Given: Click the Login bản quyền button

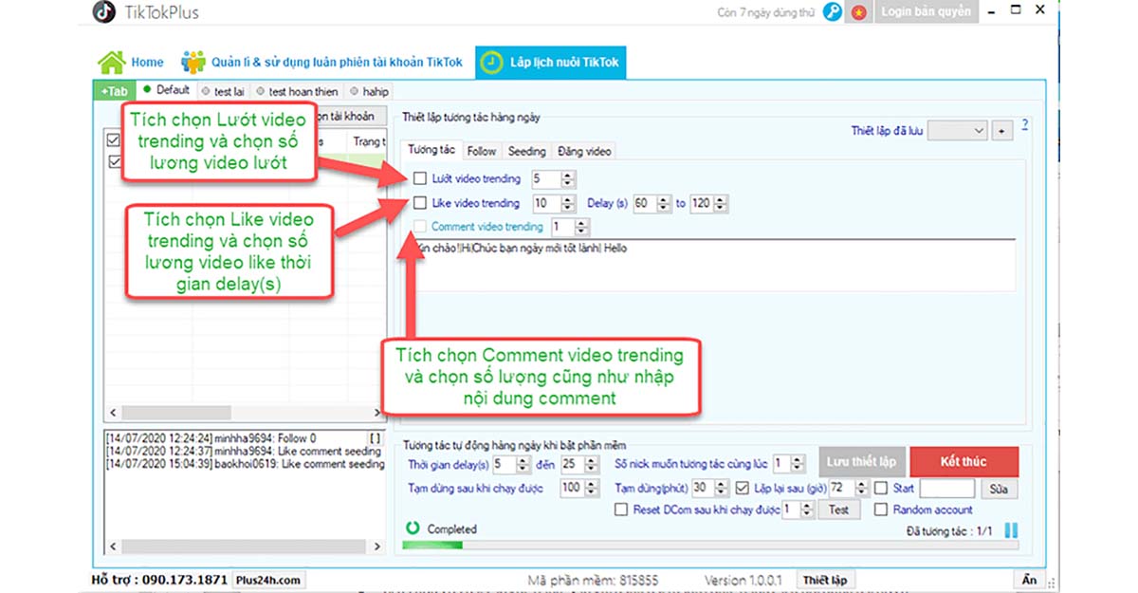Looking at the screenshot, I should 926,12.
